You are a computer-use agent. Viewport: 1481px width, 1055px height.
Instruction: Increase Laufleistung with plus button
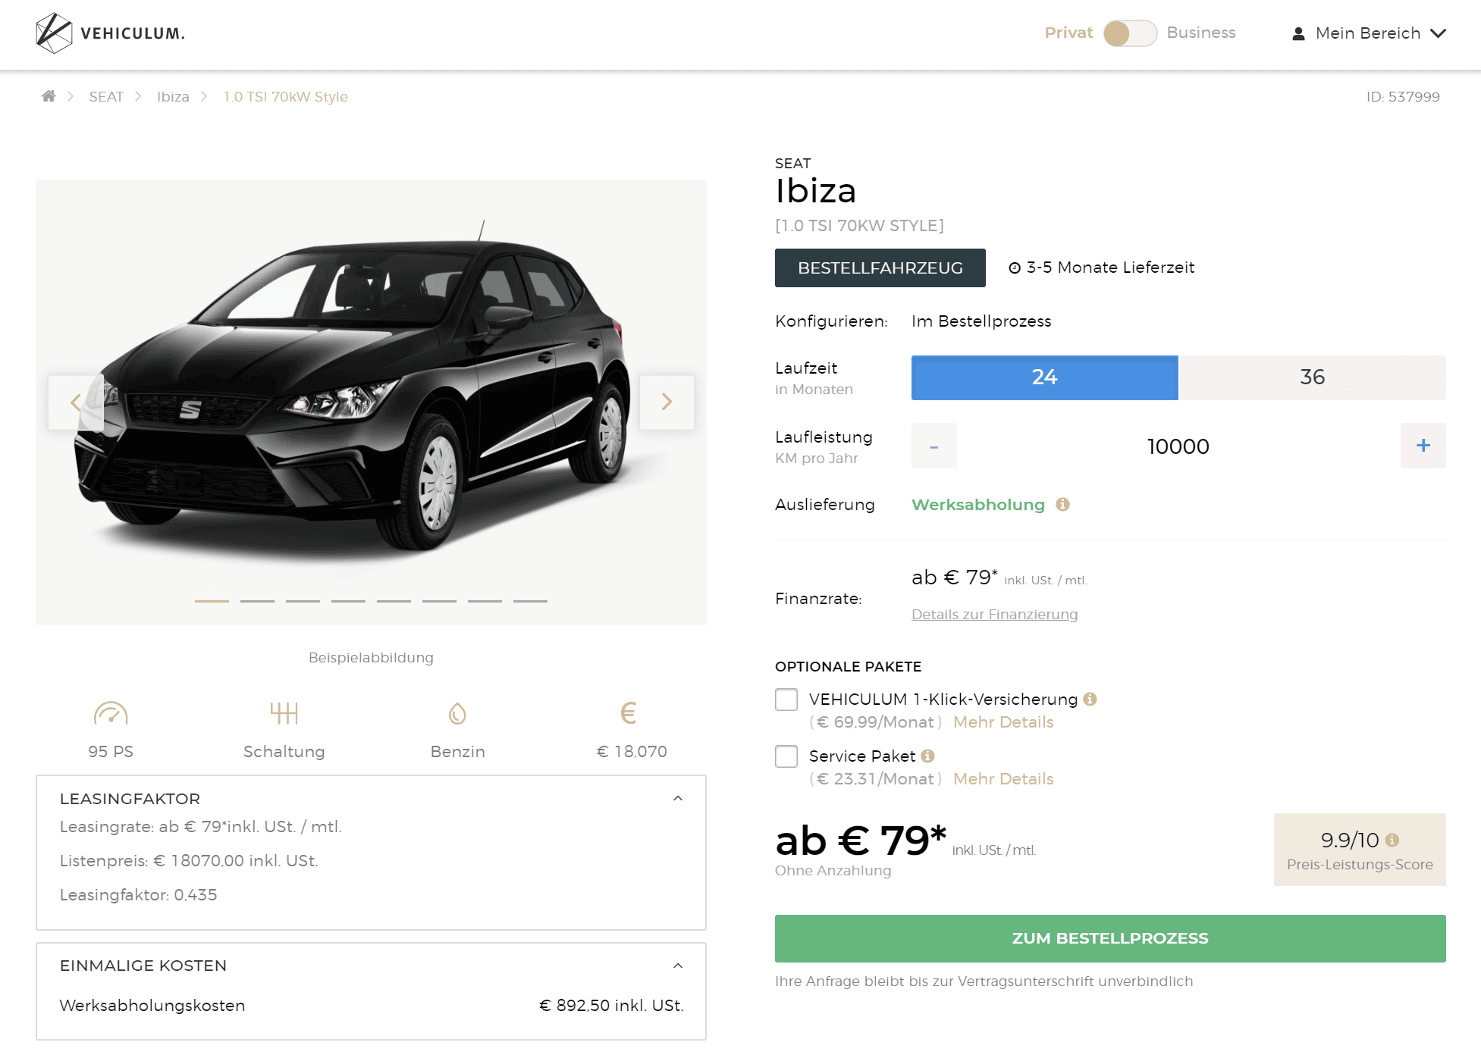[1423, 446]
